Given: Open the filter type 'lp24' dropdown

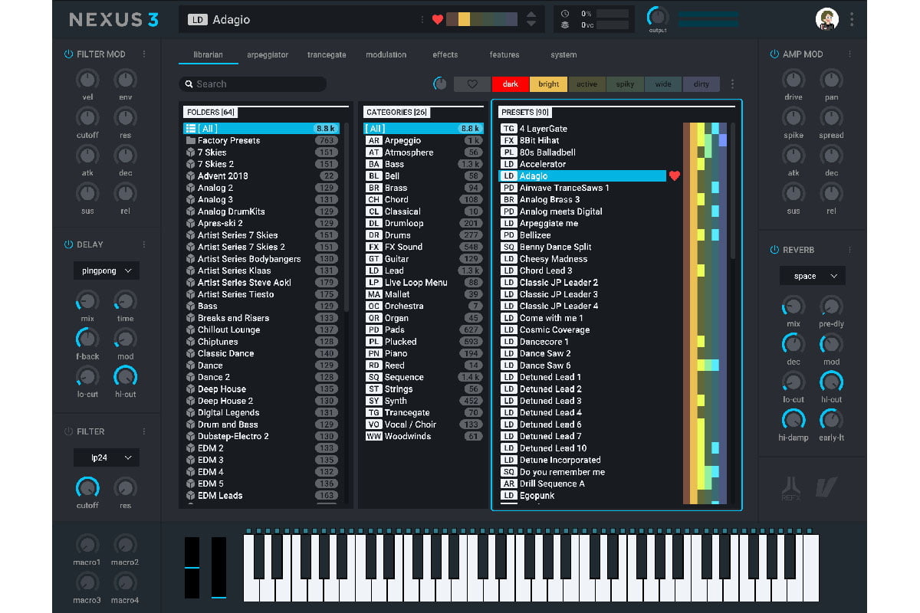Looking at the screenshot, I should coord(107,457).
